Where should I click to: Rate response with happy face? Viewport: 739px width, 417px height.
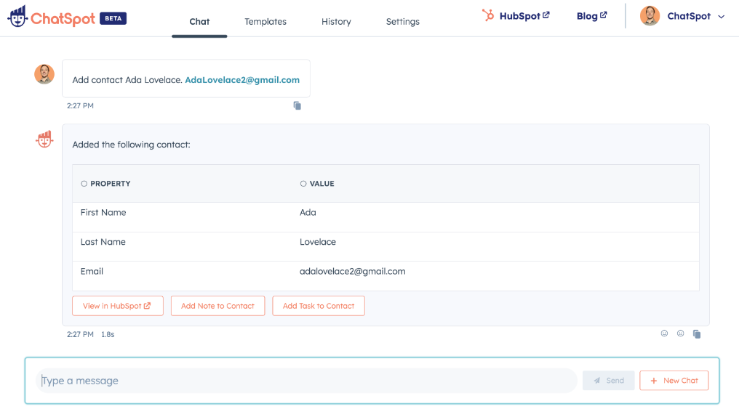point(664,333)
